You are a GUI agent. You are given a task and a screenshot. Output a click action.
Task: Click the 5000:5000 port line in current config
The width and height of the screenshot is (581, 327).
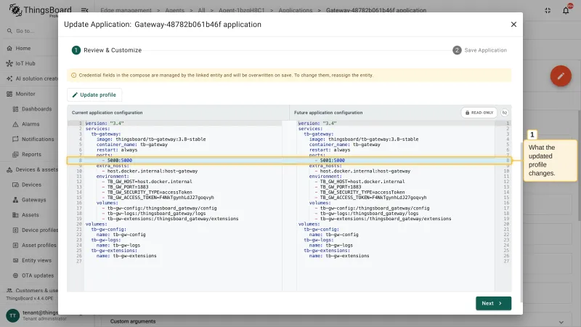(x=120, y=161)
